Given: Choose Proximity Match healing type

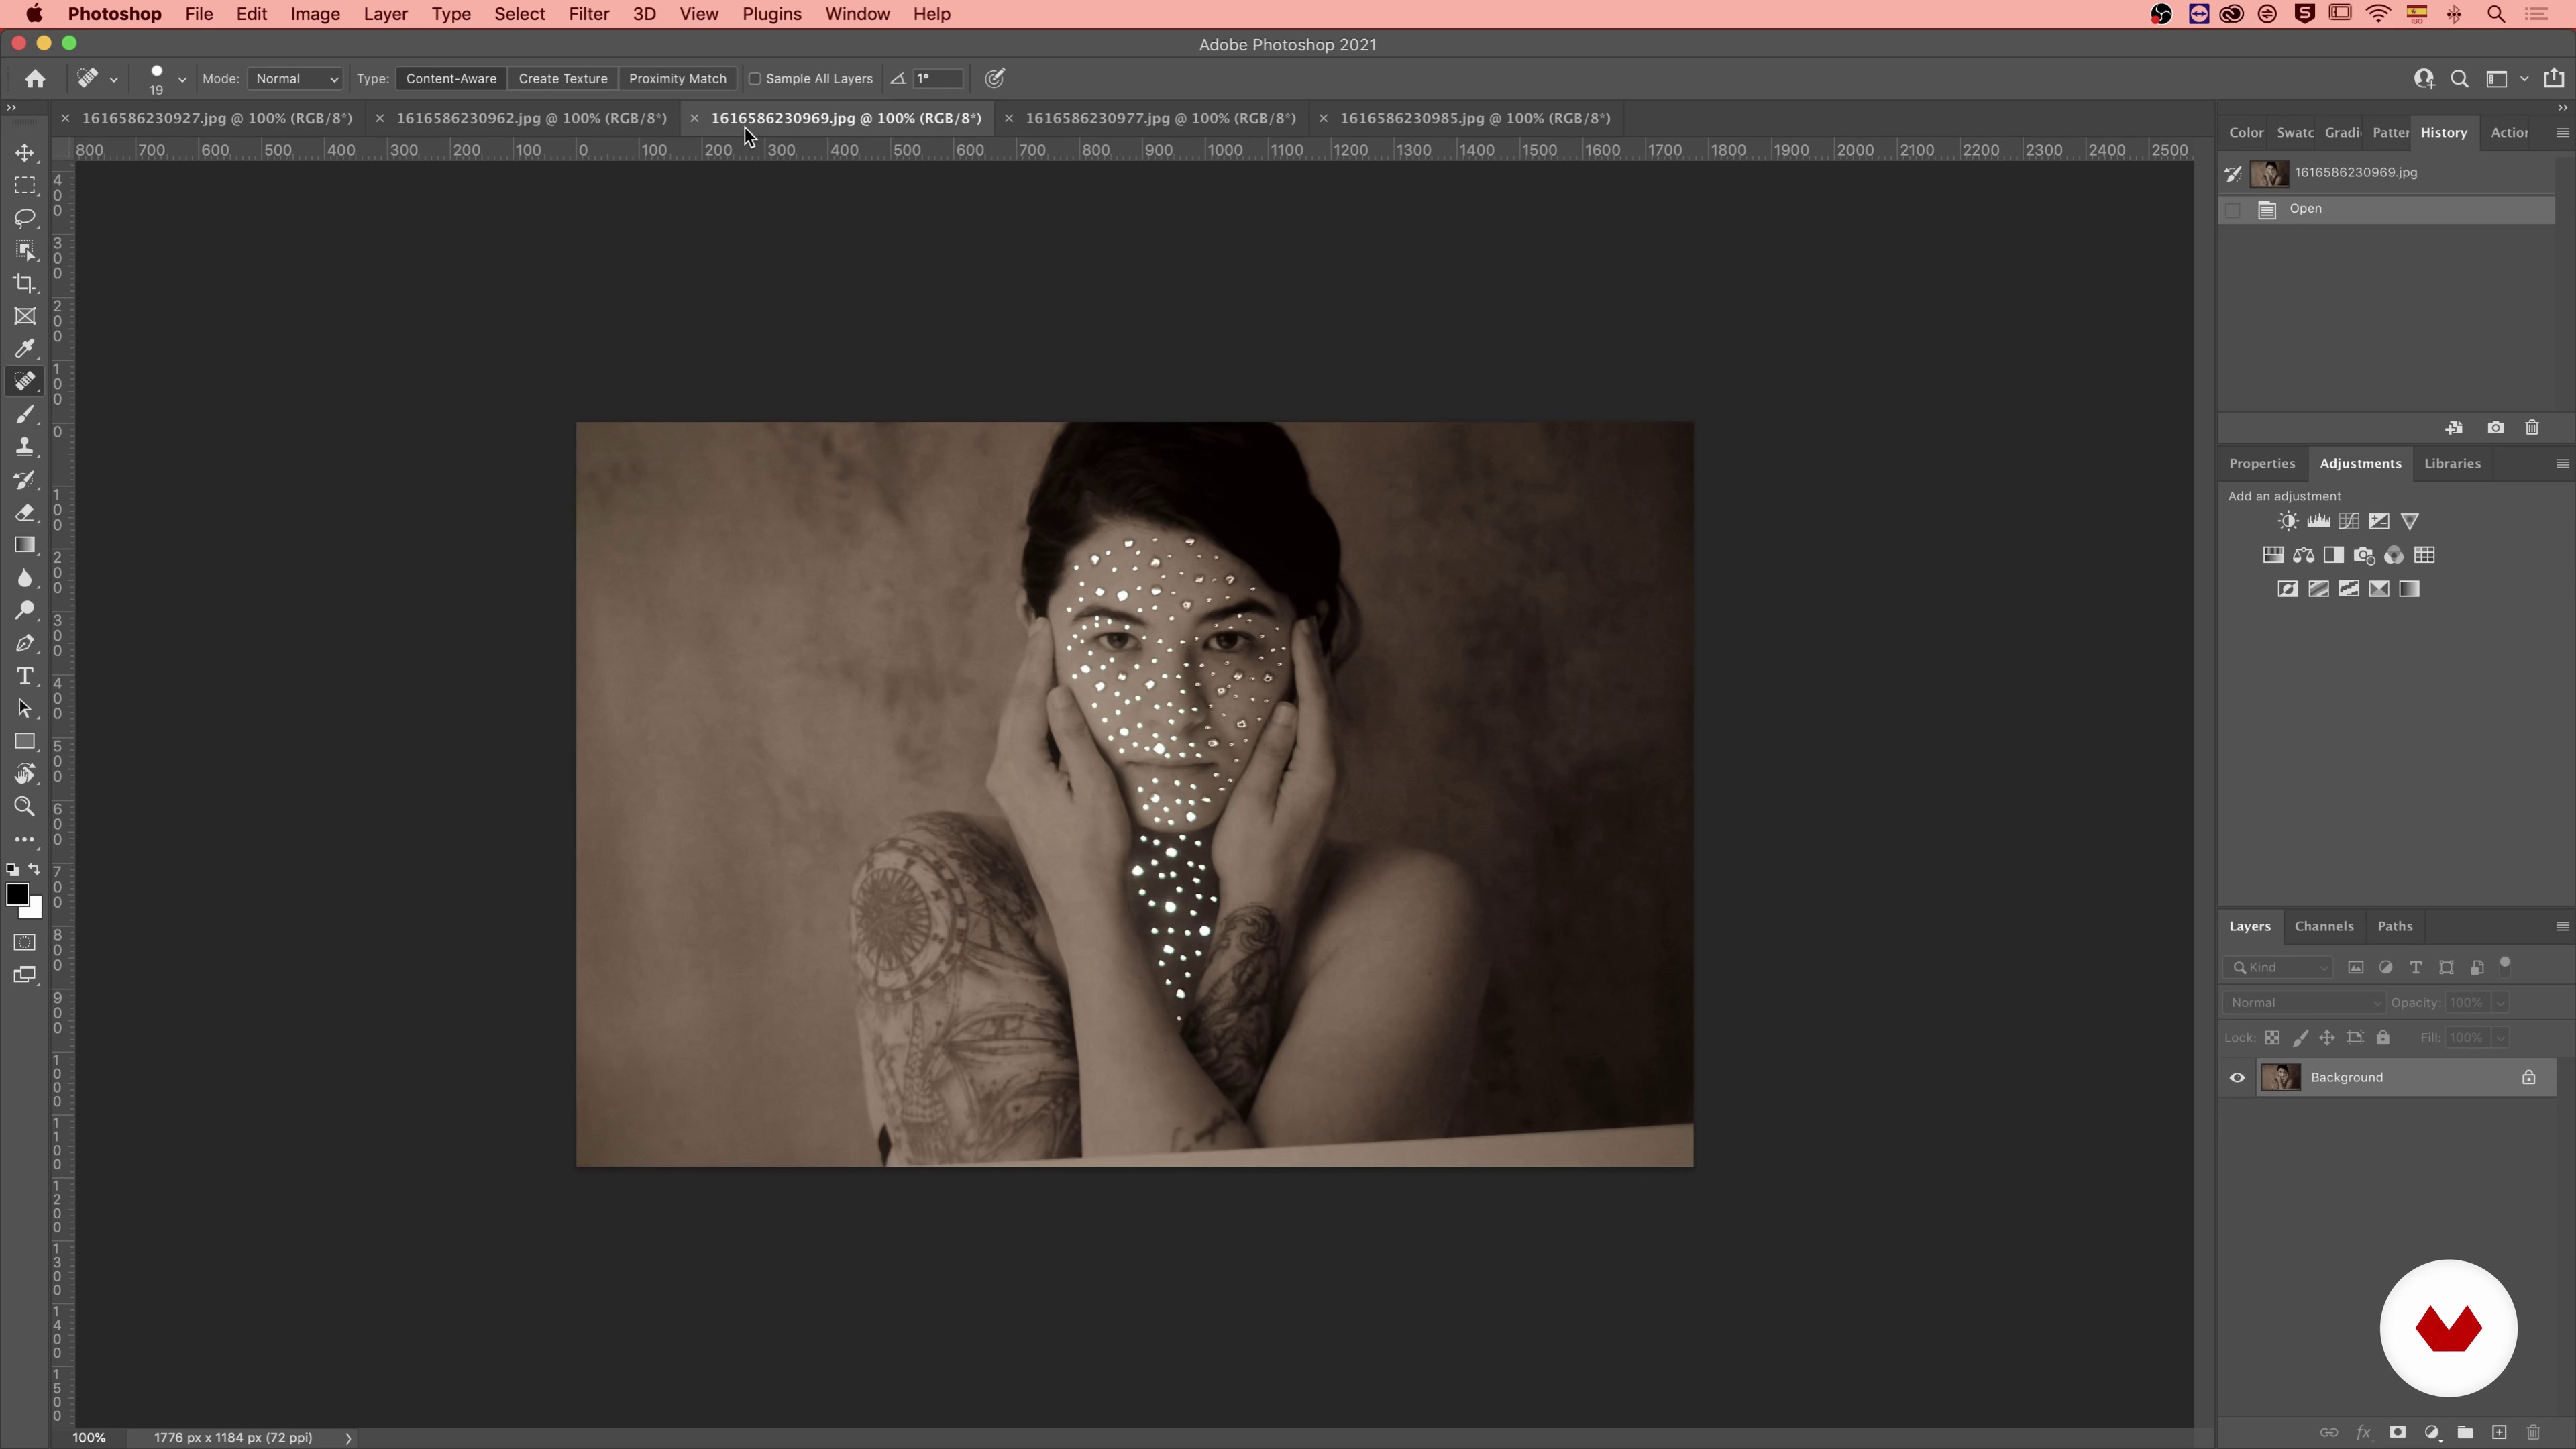Looking at the screenshot, I should point(677,79).
